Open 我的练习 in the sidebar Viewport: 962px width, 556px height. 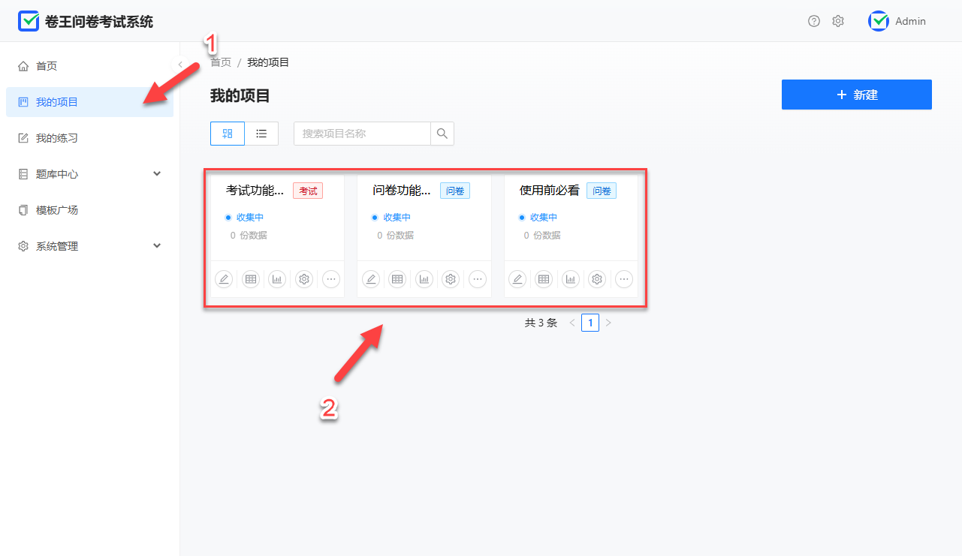pos(89,138)
